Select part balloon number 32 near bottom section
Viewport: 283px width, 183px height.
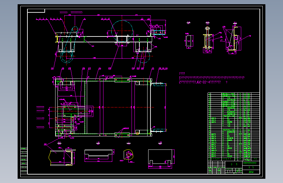(45, 144)
